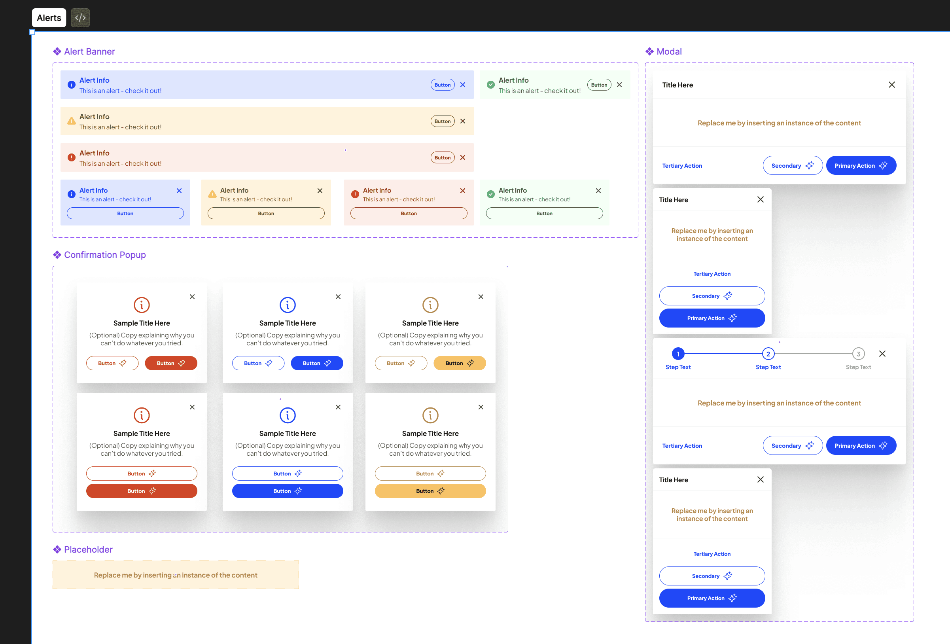Click the Modal section diamond icon
Screen dimensions: 950x644
tap(649, 51)
